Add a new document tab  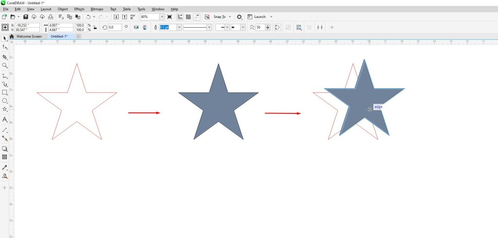pyautogui.click(x=78, y=36)
